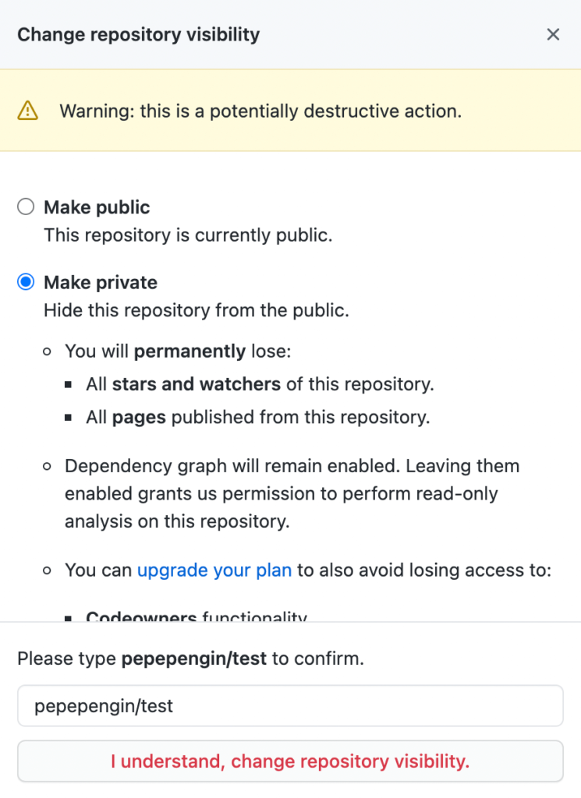Focus the pepepengin/test confirmation input field
Viewport: 581px width, 798px height.
point(290,706)
